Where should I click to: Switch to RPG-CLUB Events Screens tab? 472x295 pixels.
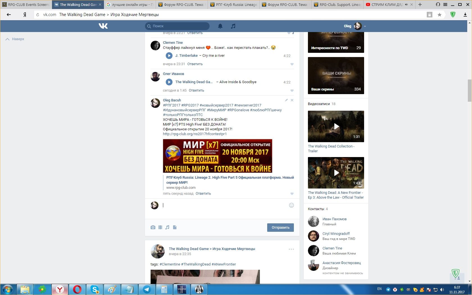pos(26,4)
